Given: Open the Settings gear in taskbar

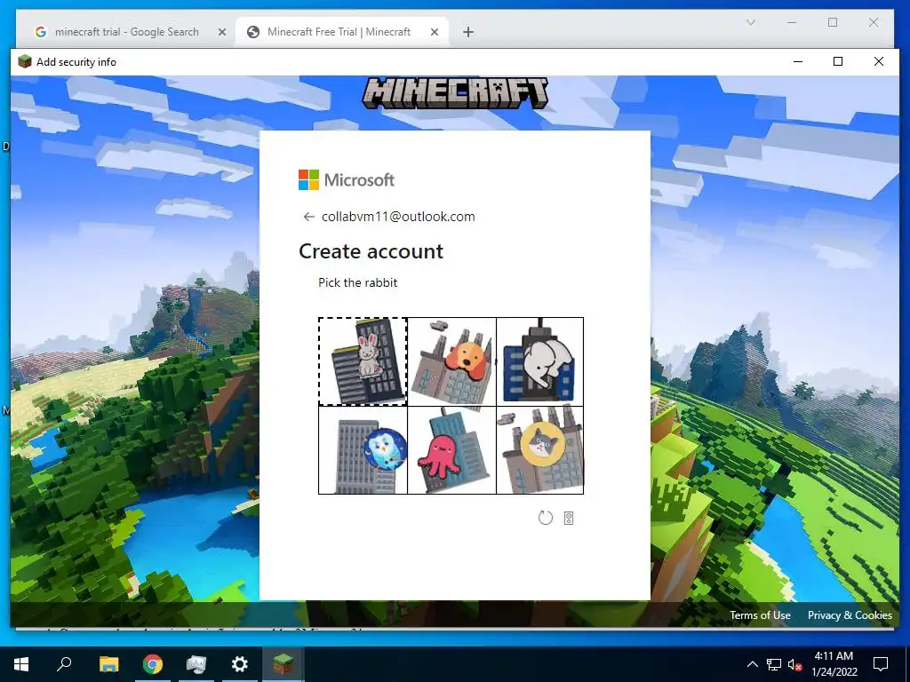Looking at the screenshot, I should pos(239,664).
